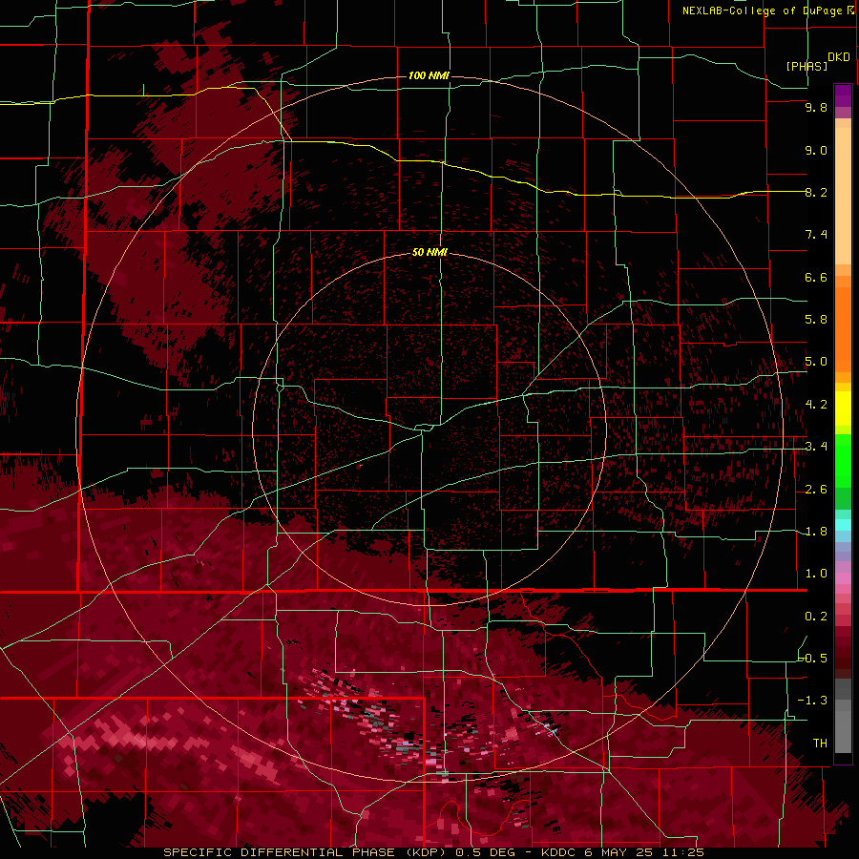
Task: Pick the orange segment of the color bar
Action: click(x=843, y=328)
